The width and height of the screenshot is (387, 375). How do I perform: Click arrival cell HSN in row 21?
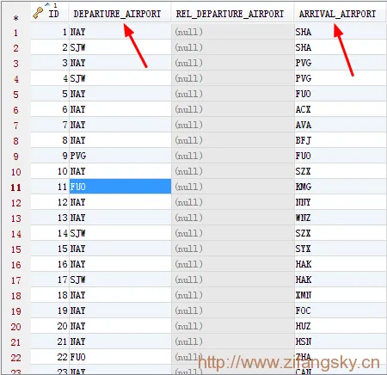coord(341,341)
